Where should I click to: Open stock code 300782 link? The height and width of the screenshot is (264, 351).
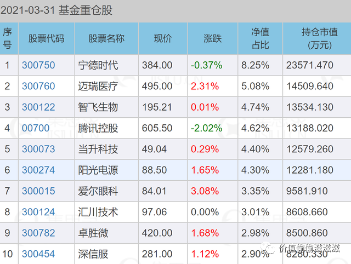point(38,233)
